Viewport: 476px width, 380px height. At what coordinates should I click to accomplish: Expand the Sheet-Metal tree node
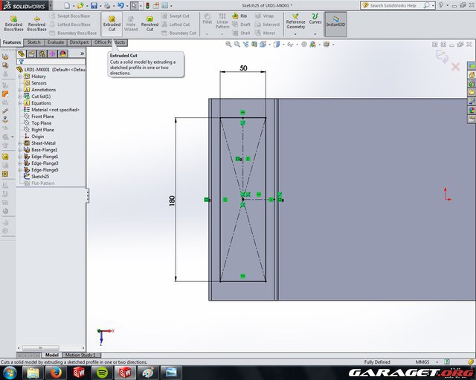(x=19, y=143)
